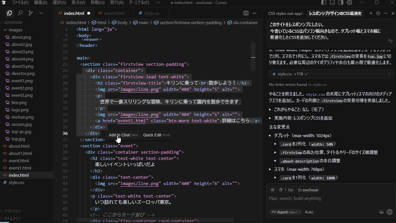Click the body breadcrumb segment

pyautogui.click(x=119, y=23)
